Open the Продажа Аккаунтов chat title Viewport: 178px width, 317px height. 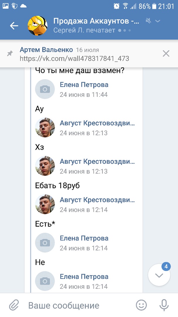94,21
